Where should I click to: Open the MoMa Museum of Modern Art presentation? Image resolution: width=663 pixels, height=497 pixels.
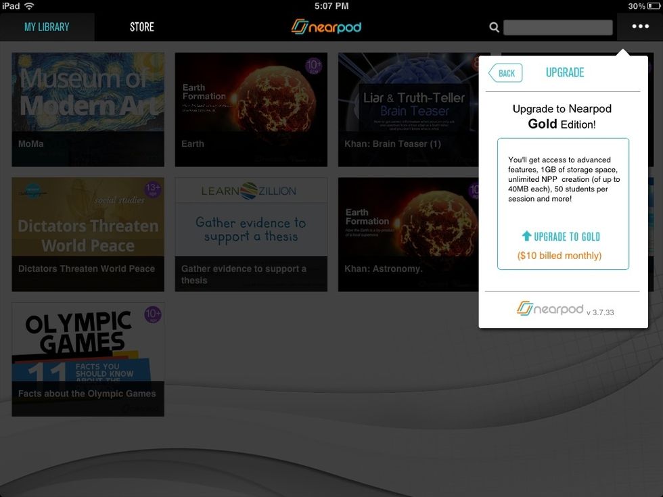tap(88, 110)
